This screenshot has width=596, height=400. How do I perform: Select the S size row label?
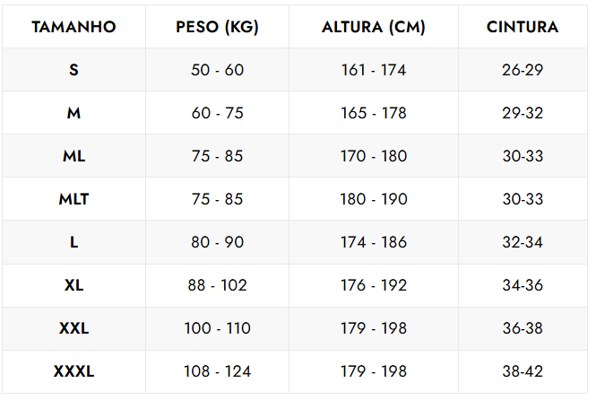click(x=73, y=70)
